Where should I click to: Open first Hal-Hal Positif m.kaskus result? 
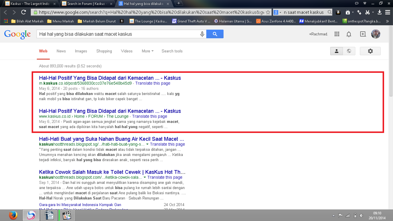pyautogui.click(x=110, y=78)
